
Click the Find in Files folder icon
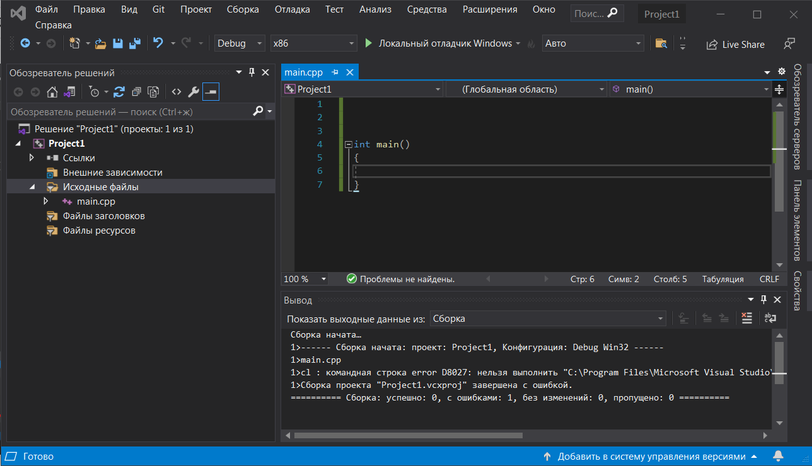tap(661, 43)
